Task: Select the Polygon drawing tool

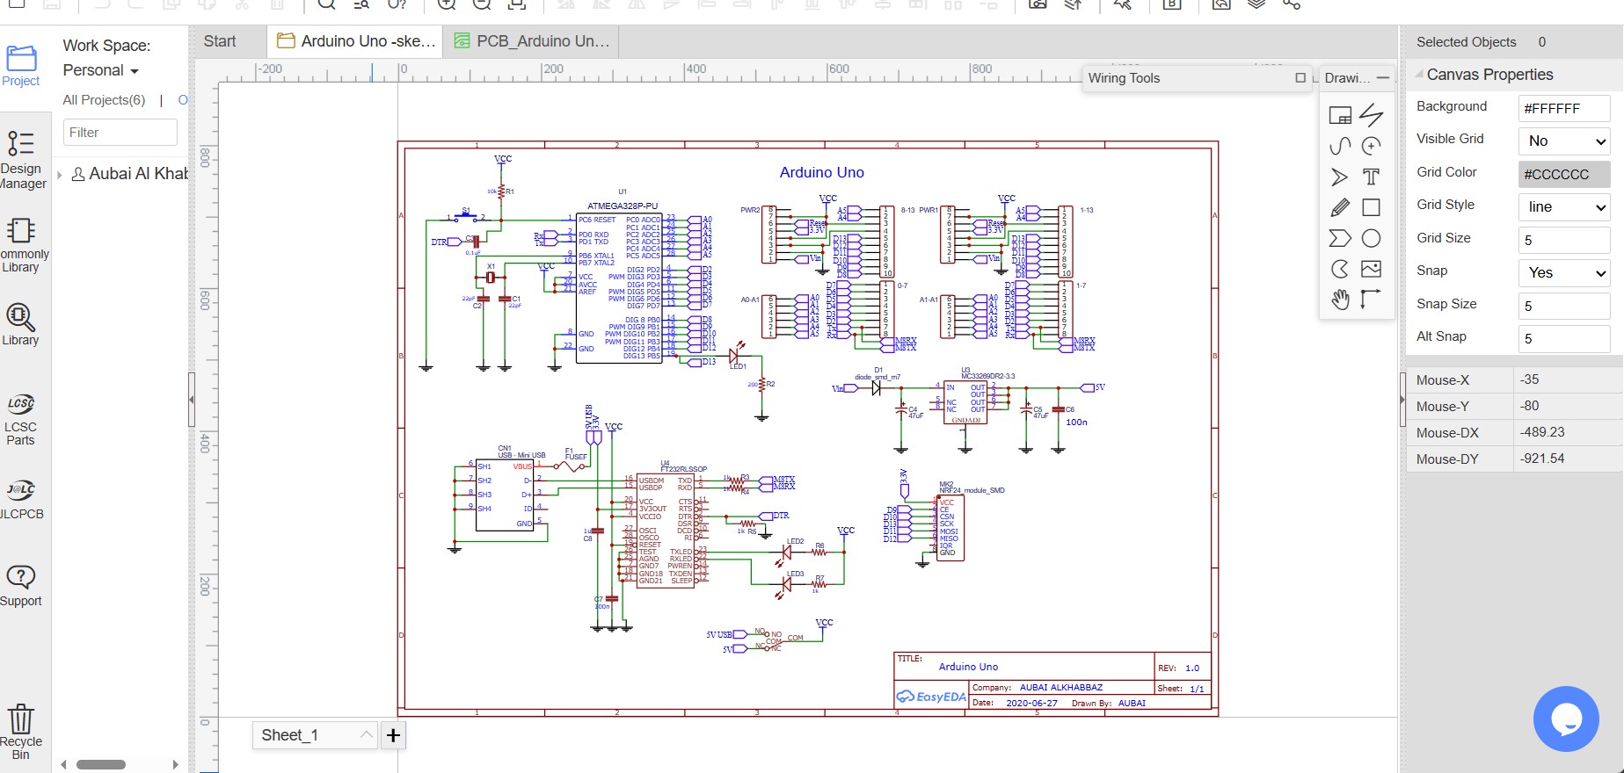Action: pyautogui.click(x=1340, y=238)
